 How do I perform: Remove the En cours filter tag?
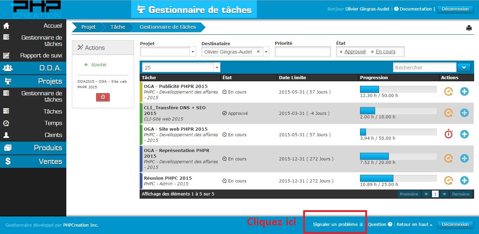click(372, 52)
